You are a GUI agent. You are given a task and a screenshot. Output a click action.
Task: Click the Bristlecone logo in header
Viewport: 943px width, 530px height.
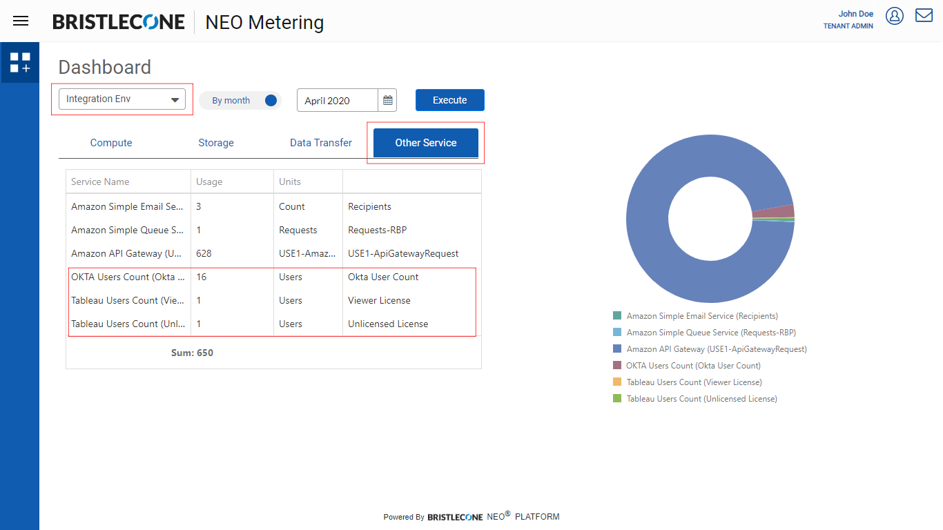click(119, 22)
